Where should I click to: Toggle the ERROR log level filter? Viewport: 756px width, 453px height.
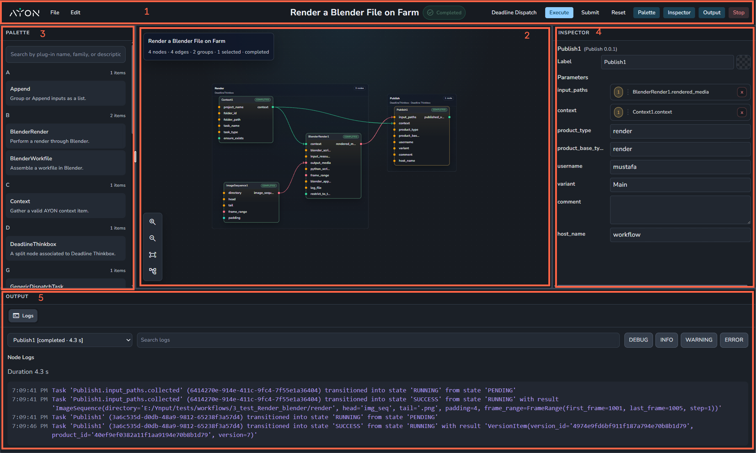(x=734, y=340)
